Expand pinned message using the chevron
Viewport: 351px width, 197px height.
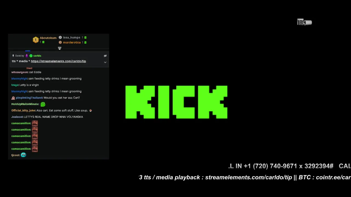point(105,62)
